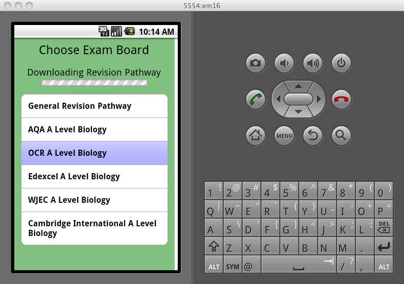
Task: Click the D-pad down arrow
Action: tap(298, 112)
